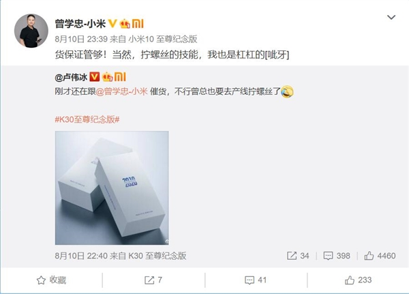409x294 pixels.
Task: Enlarge the white phone box image
Action: pyautogui.click(x=112, y=188)
